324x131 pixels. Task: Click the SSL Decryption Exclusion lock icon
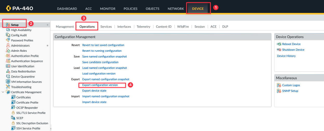click(13, 123)
